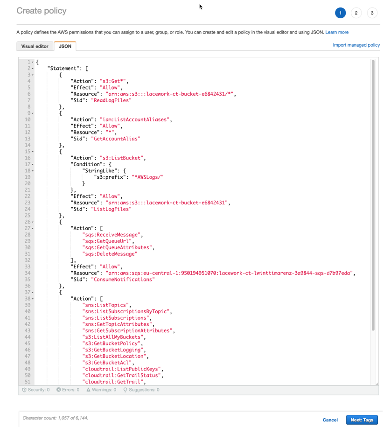Select step 2 circle in the progress indicator

coord(356,13)
